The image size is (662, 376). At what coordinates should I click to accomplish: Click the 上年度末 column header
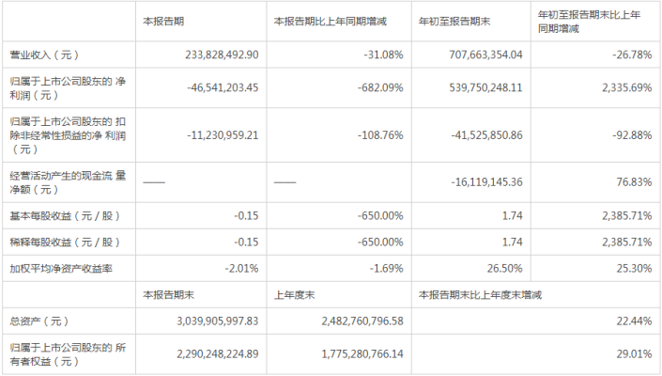[293, 295]
